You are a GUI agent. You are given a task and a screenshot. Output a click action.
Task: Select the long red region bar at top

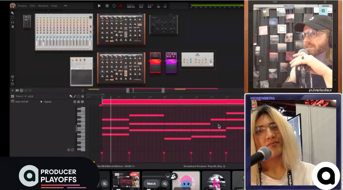click(173, 102)
